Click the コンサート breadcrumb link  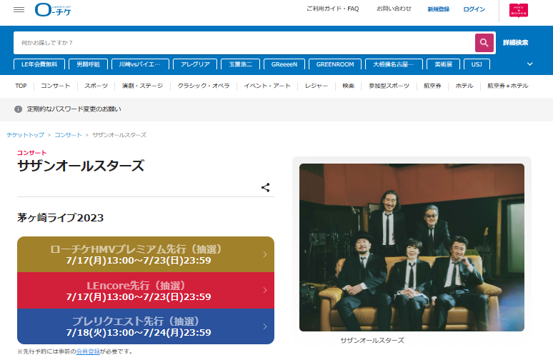coord(68,135)
